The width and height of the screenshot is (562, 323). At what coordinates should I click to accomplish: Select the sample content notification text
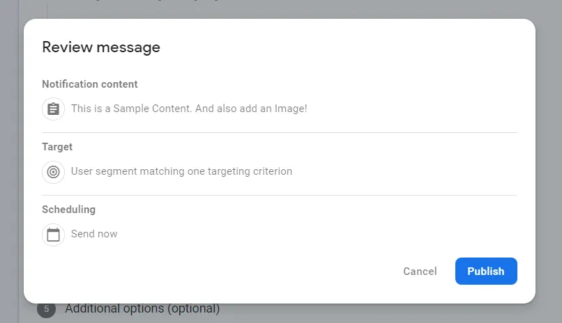point(189,109)
